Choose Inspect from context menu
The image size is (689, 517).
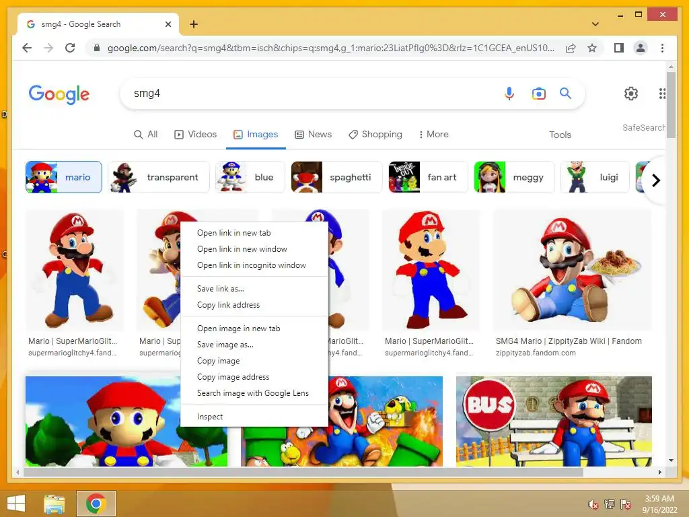[x=254, y=417]
